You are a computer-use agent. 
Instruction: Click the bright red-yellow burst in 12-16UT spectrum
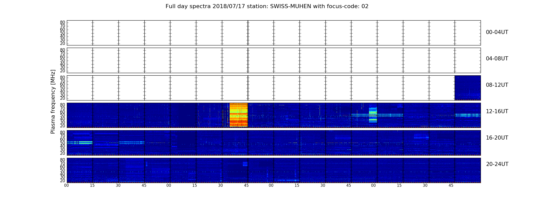(x=239, y=115)
